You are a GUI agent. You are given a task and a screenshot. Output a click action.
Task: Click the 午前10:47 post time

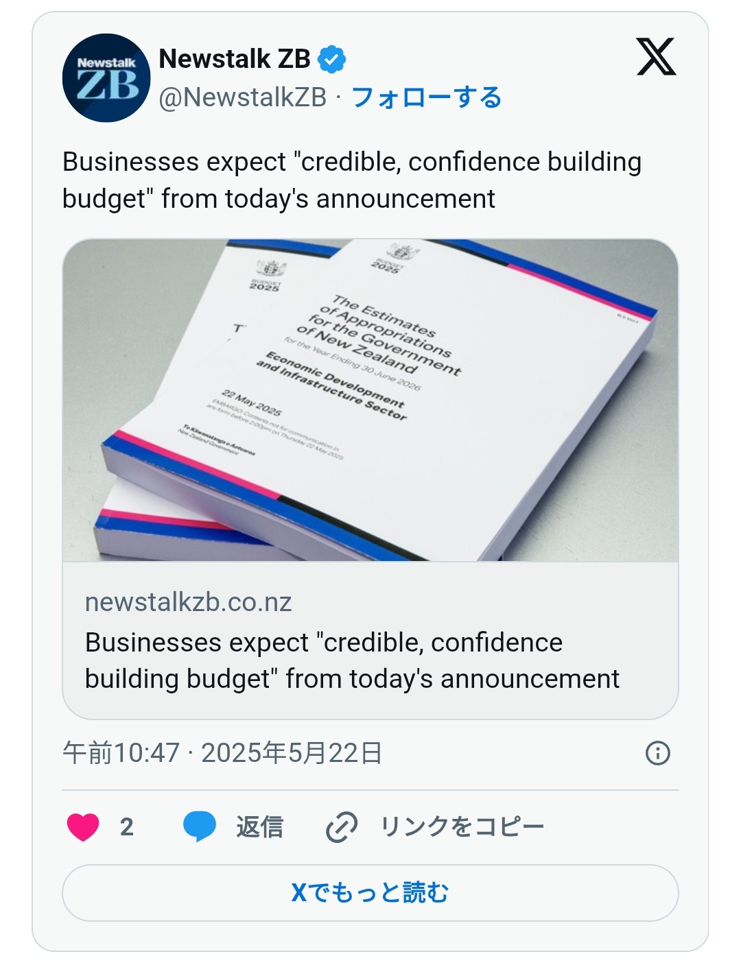click(x=121, y=753)
